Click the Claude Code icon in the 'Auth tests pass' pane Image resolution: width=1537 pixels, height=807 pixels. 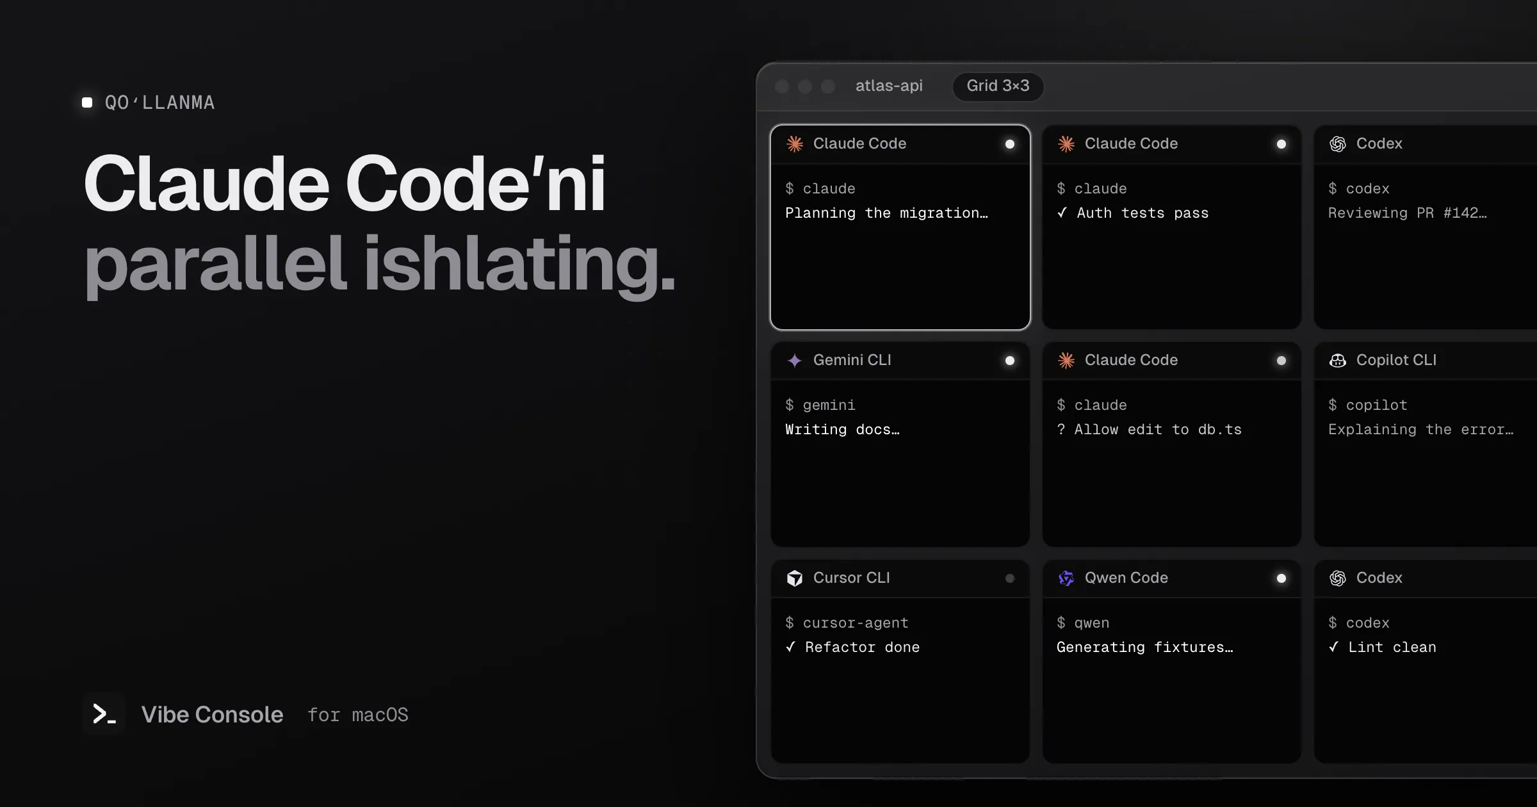point(1066,144)
